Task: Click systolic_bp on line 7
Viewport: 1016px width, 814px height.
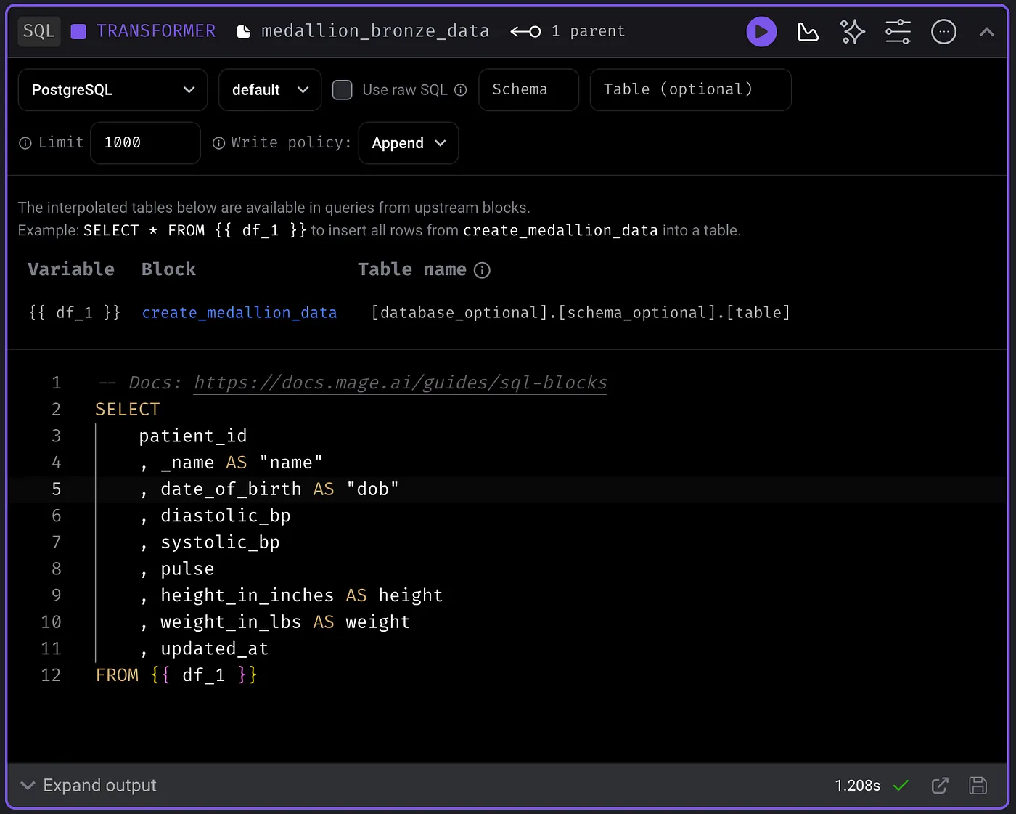Action: pos(220,542)
